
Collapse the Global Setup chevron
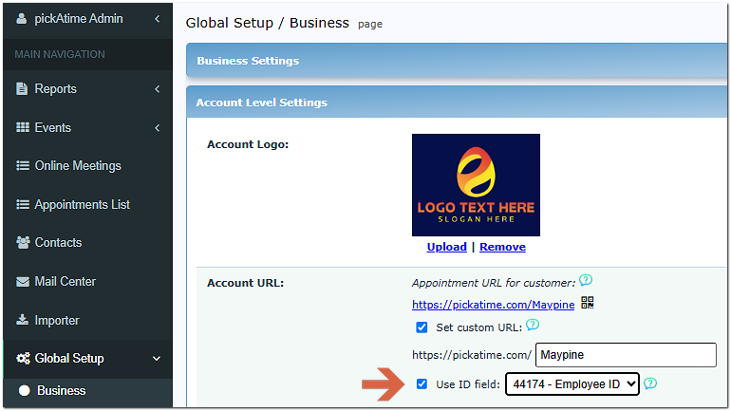click(157, 359)
